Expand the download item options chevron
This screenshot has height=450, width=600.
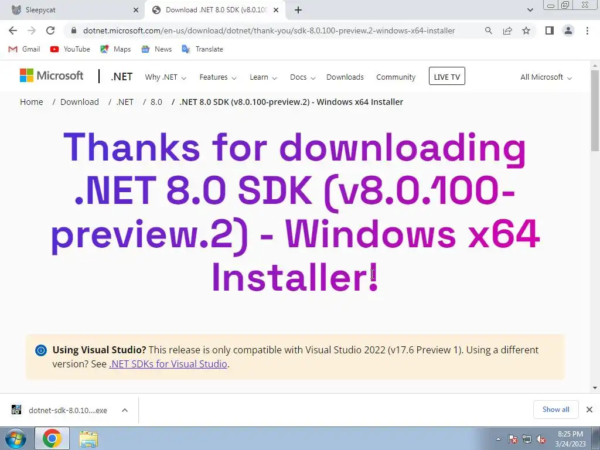(124, 410)
